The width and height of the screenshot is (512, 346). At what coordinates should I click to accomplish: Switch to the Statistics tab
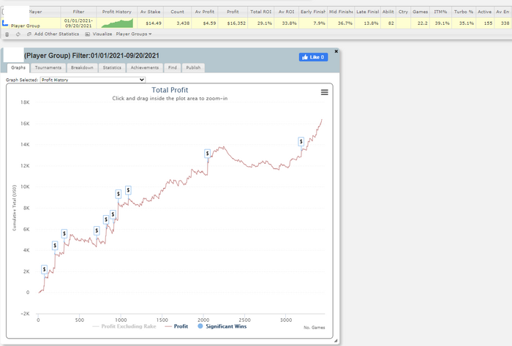click(x=112, y=67)
